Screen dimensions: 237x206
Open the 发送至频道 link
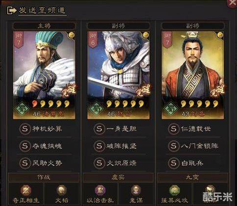tap(42, 10)
